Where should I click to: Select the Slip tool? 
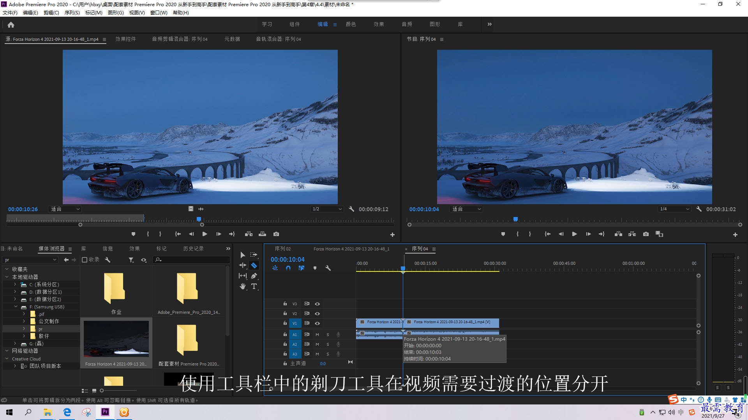pos(242,276)
